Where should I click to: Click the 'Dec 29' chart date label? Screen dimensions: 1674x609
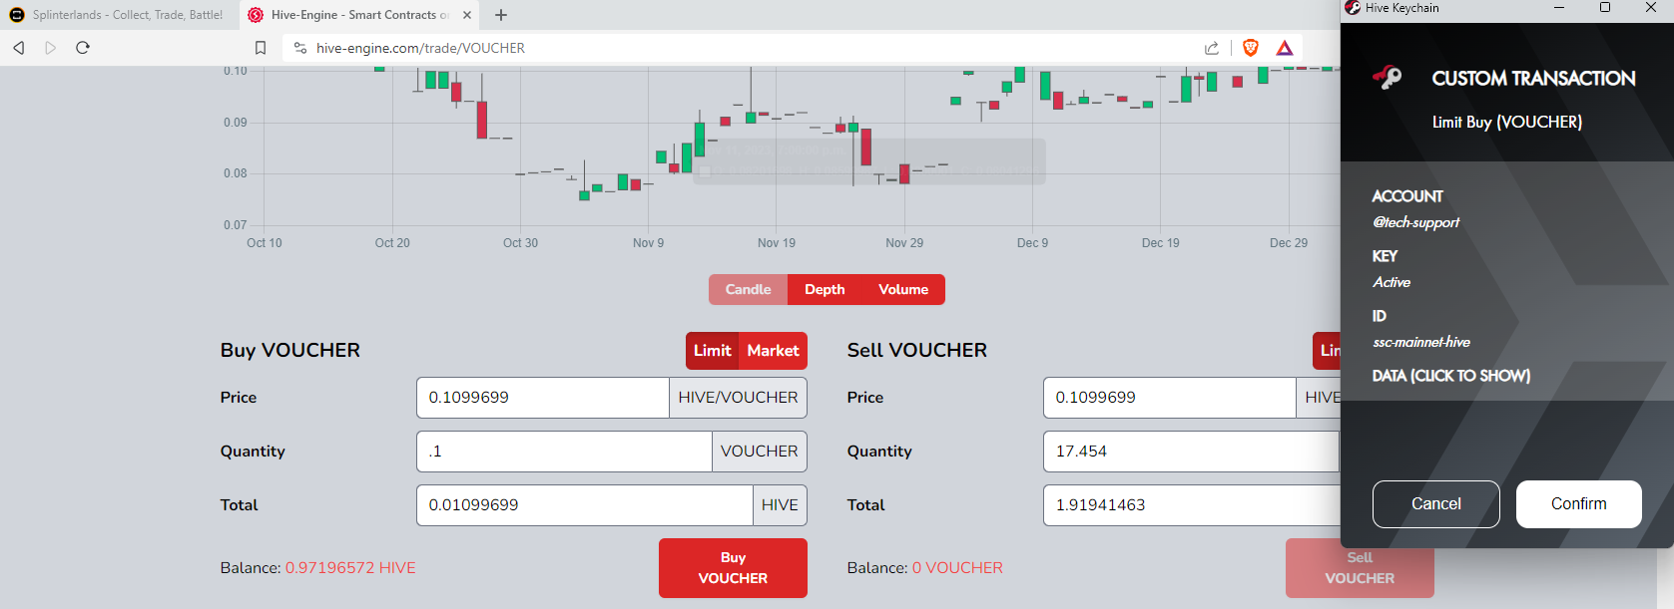coord(1289,243)
